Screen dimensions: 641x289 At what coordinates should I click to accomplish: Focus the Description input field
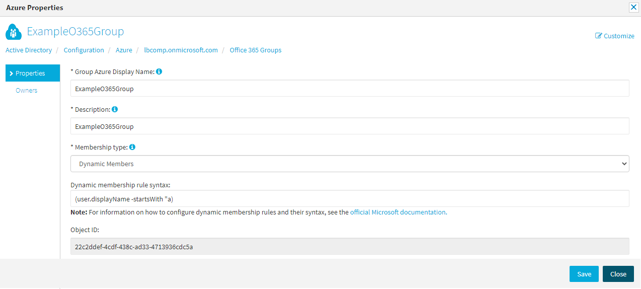coord(350,126)
